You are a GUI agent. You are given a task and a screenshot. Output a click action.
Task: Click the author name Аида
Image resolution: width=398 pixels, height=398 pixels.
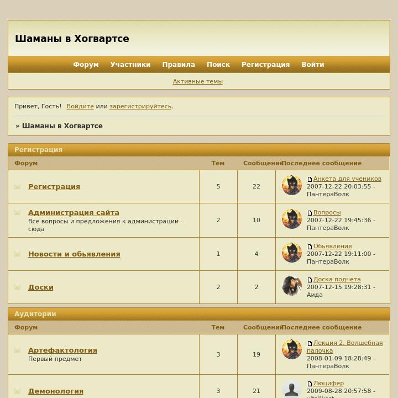pos(315,295)
